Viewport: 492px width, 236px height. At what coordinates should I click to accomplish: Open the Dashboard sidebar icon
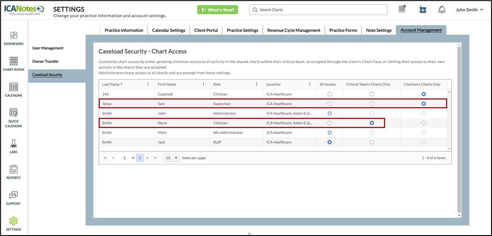pyautogui.click(x=13, y=35)
